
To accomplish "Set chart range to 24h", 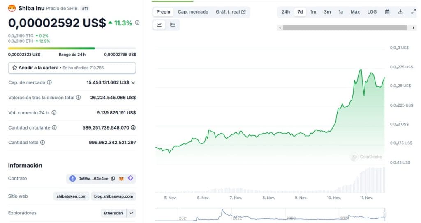I will (285, 12).
